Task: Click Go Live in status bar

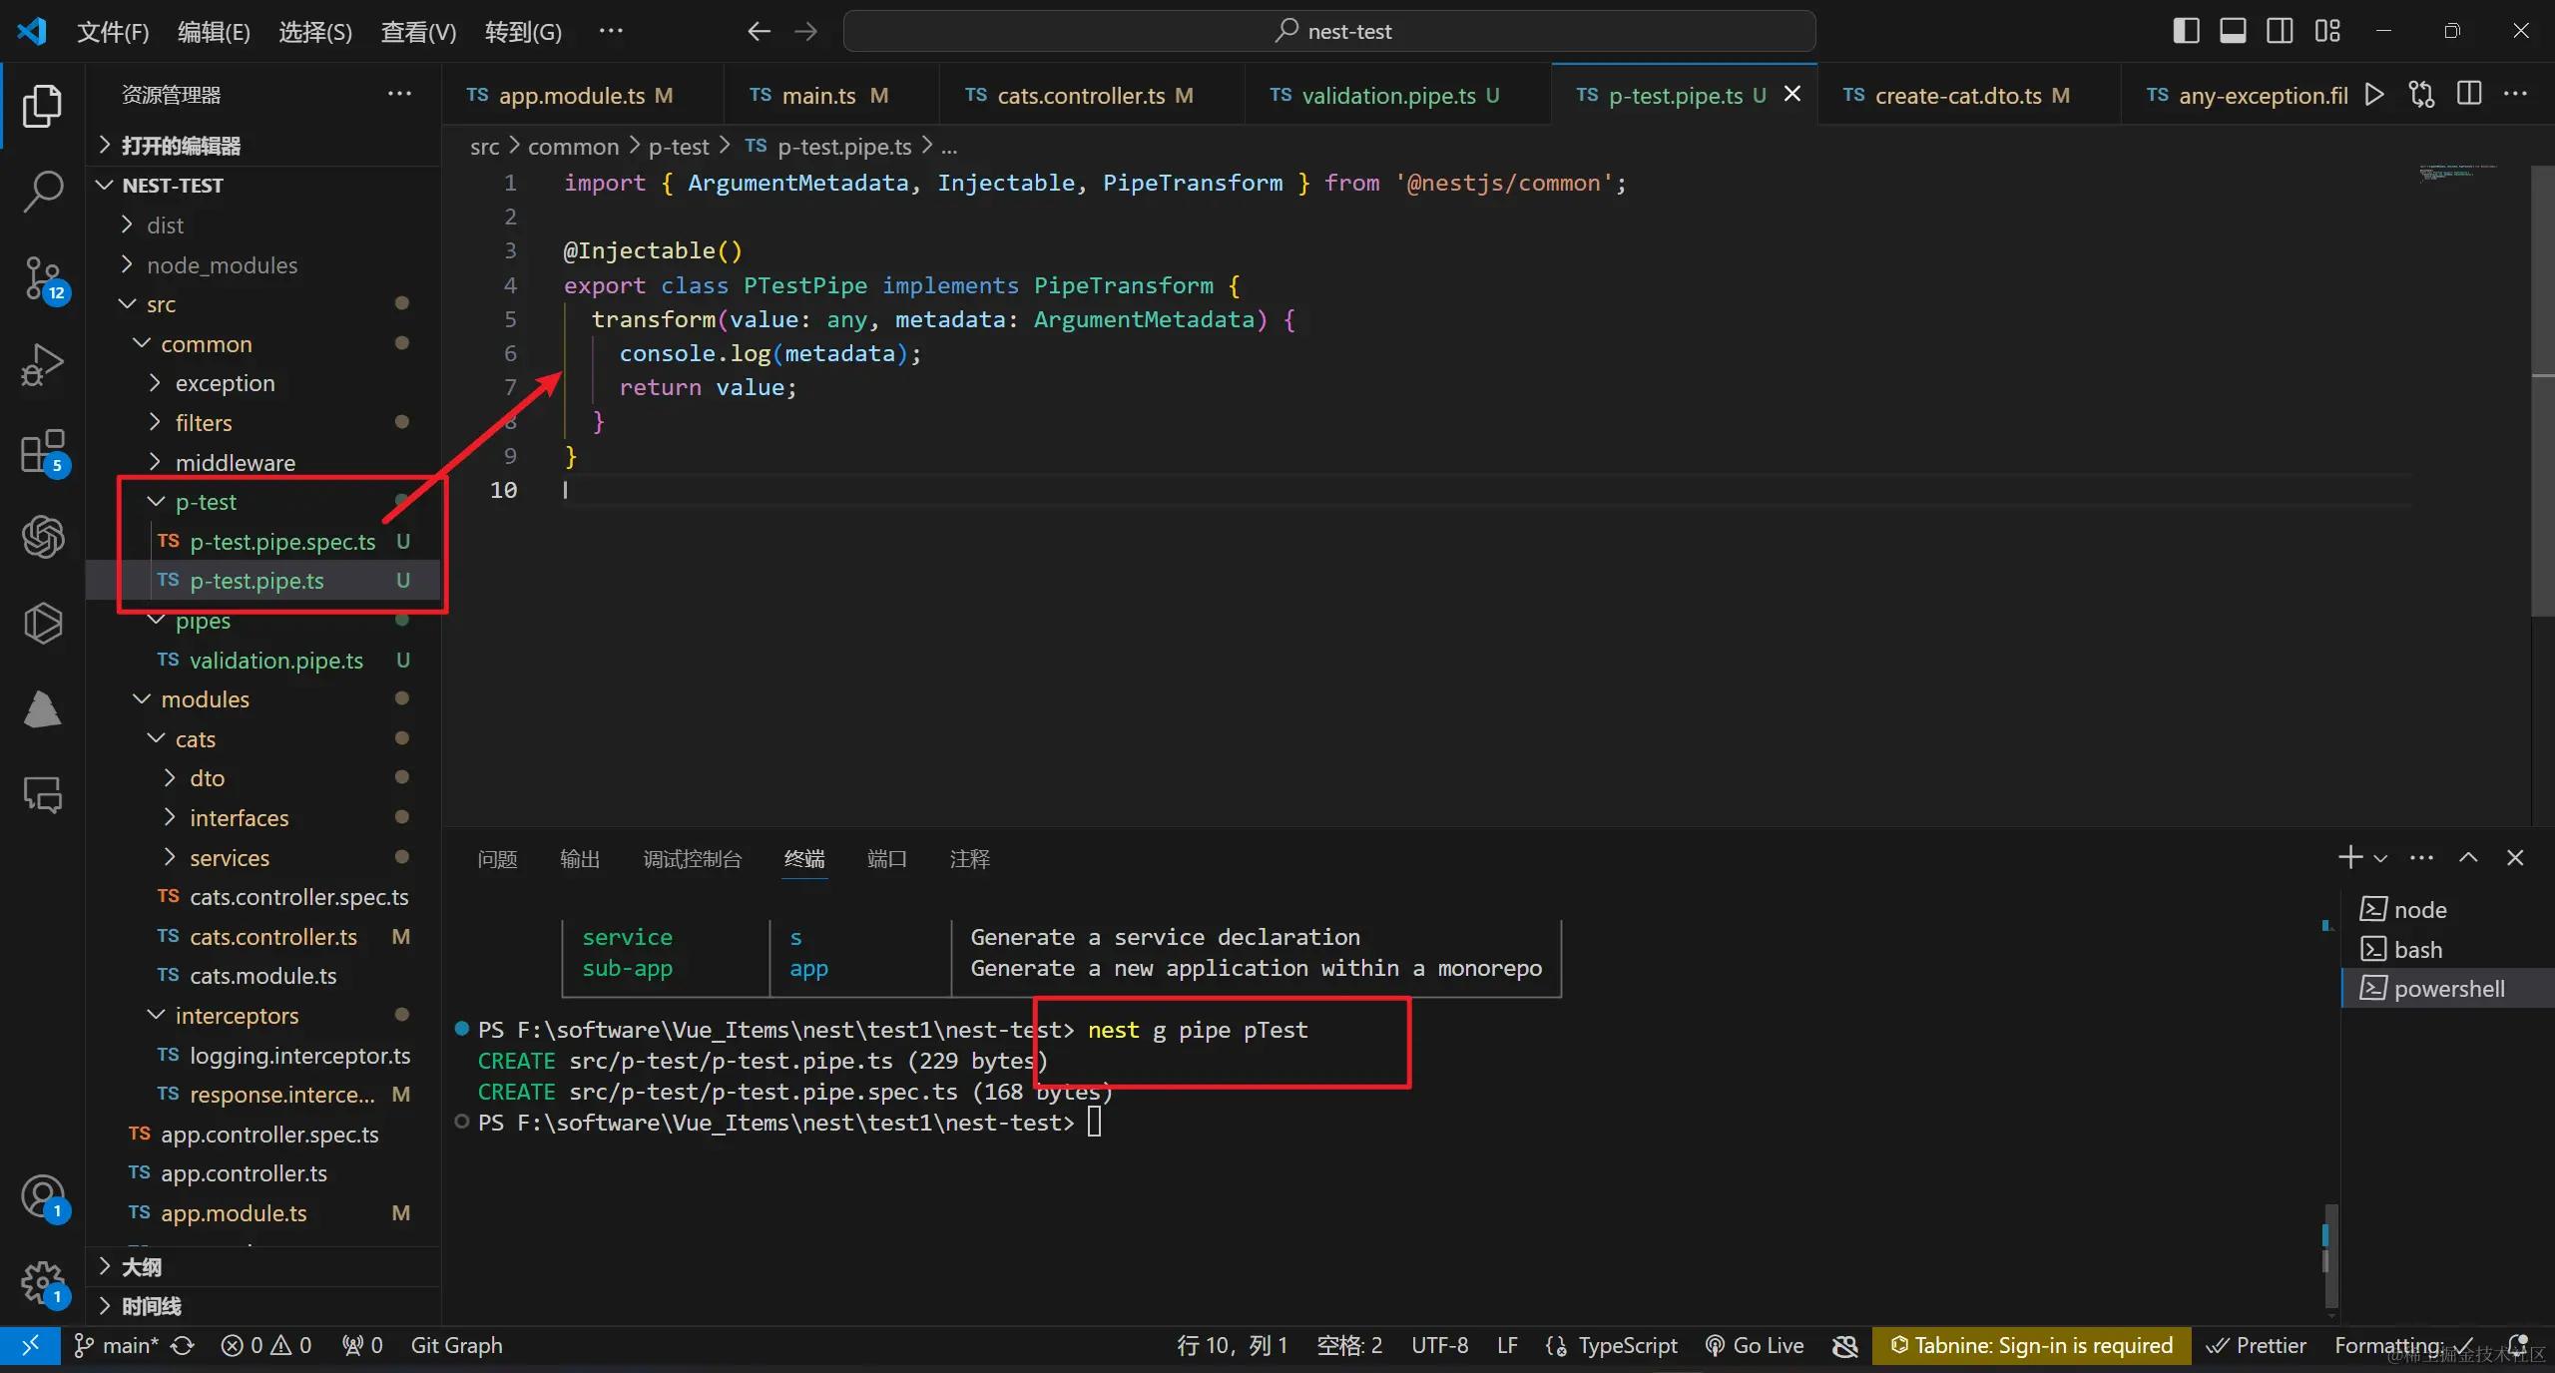Action: pyautogui.click(x=1756, y=1345)
